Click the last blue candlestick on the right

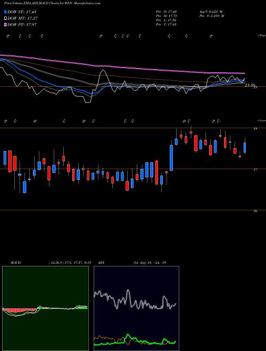[x=245, y=147]
